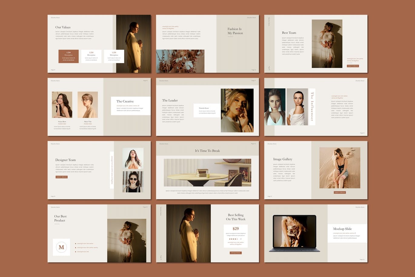Click the It's Time To Break header
Image resolution: width=415 pixels, height=277 pixels.
(x=207, y=151)
